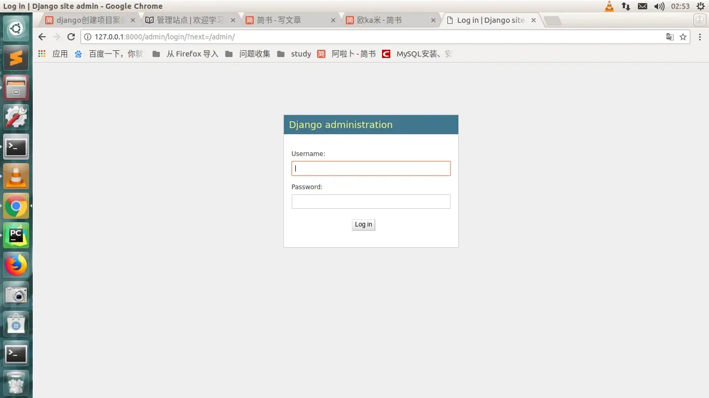Viewport: 709px width, 398px height.
Task: Close the 管理站点 tab
Action: click(233, 20)
